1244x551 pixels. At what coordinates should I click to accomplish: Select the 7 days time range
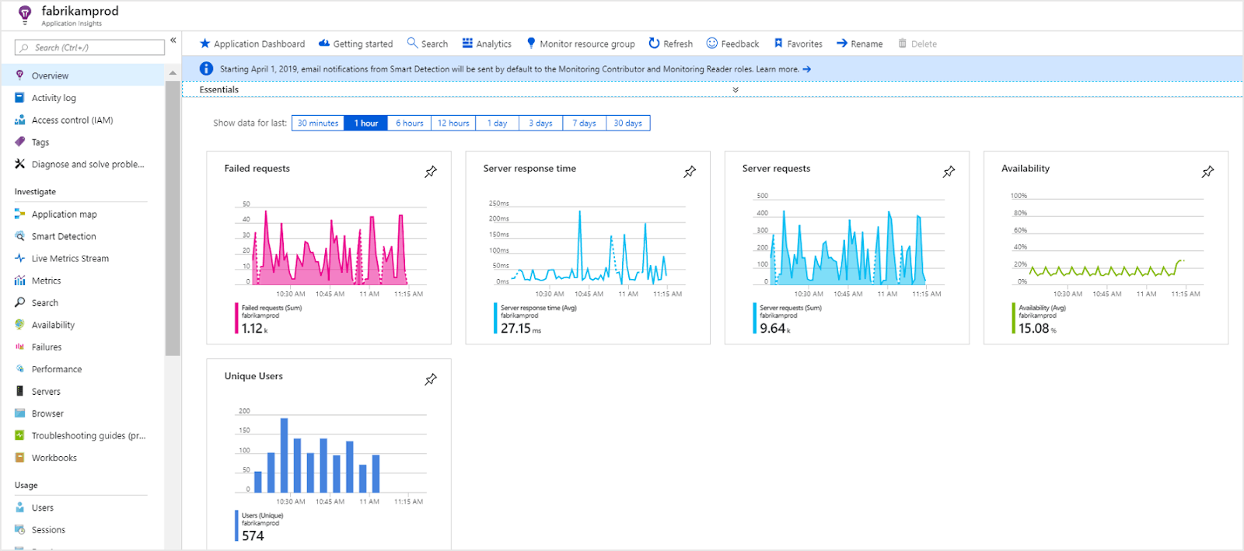pyautogui.click(x=584, y=123)
